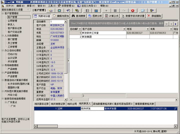Image resolution: width=180 pixels, height=134 pixels.
Task: Click the 自动编号 input field with value 1
Action: 57,21
